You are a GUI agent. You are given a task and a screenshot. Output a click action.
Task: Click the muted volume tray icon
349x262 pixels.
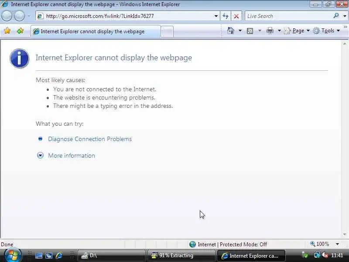(x=325, y=255)
